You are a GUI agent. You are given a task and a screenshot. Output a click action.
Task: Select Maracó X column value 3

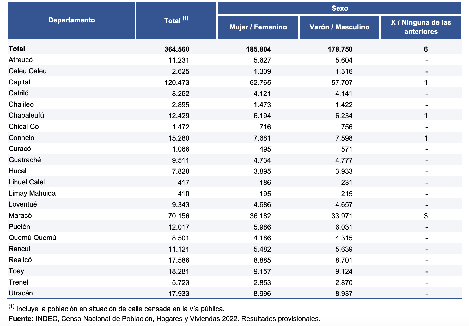coord(426,216)
